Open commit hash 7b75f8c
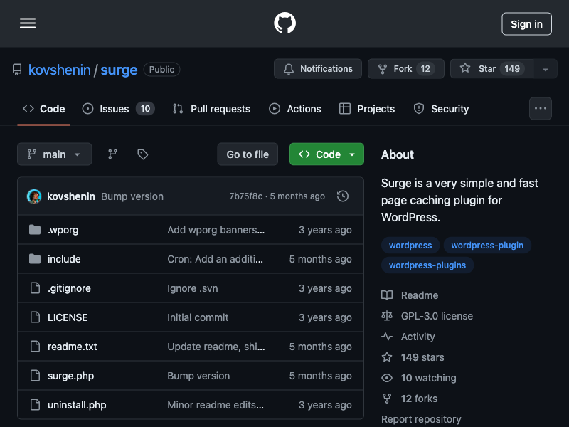Image resolution: width=569 pixels, height=427 pixels. [245, 196]
